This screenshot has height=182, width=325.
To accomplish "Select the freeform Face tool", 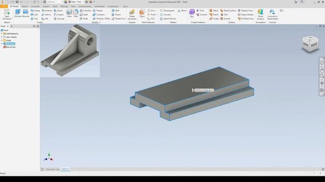I will click(200, 11).
